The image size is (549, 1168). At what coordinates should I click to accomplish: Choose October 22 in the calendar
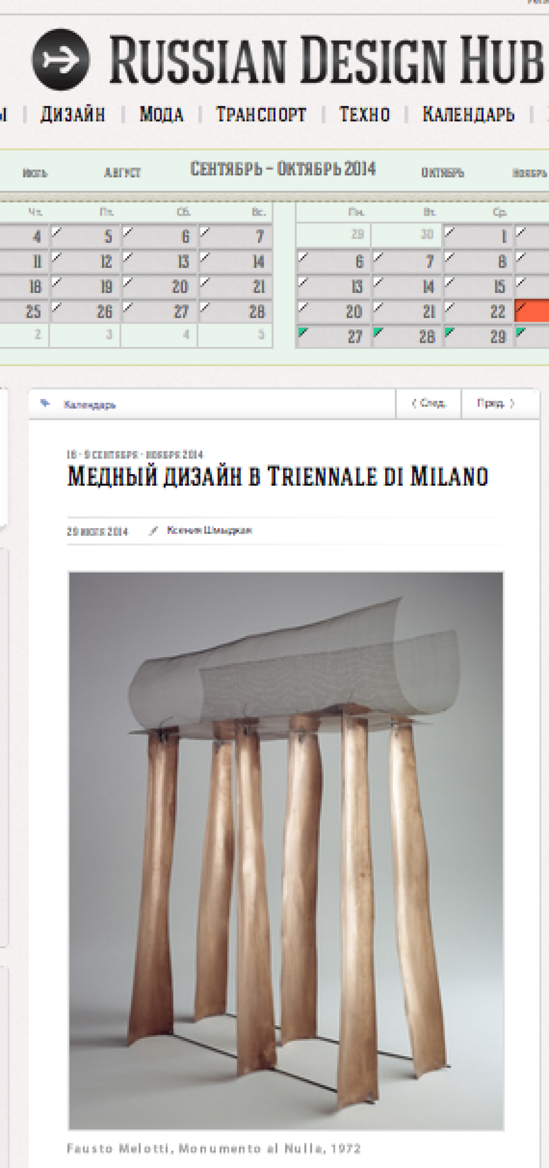[478, 312]
